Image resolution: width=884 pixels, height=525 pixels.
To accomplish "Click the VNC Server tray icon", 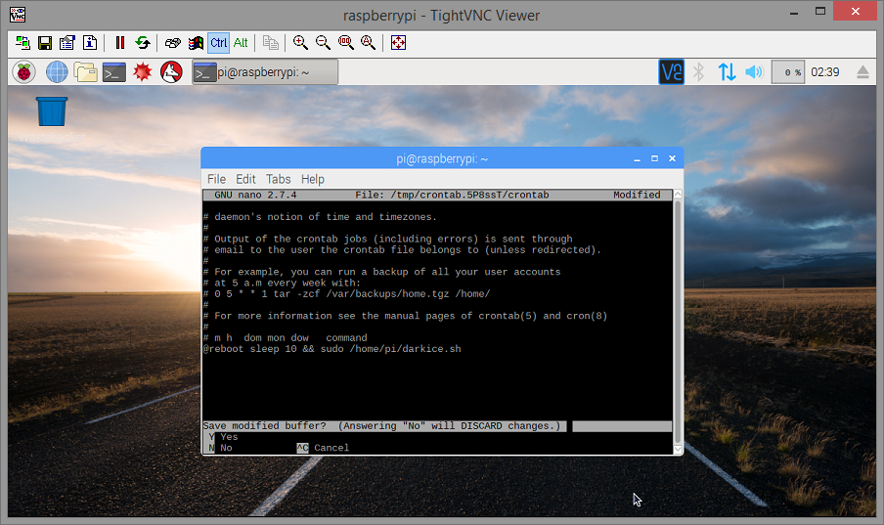I will pyautogui.click(x=672, y=72).
